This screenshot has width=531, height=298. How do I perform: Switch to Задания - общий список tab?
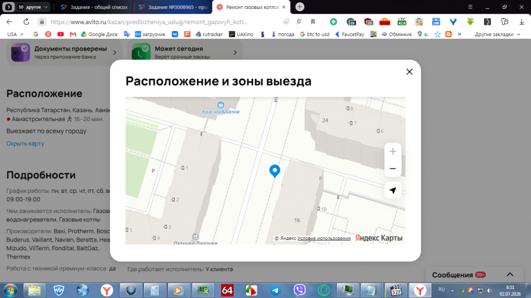tap(94, 7)
